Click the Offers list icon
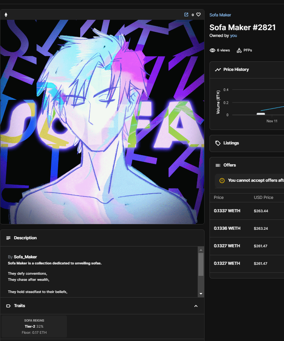Screen dimensions: 284x341 pyautogui.click(x=218, y=165)
